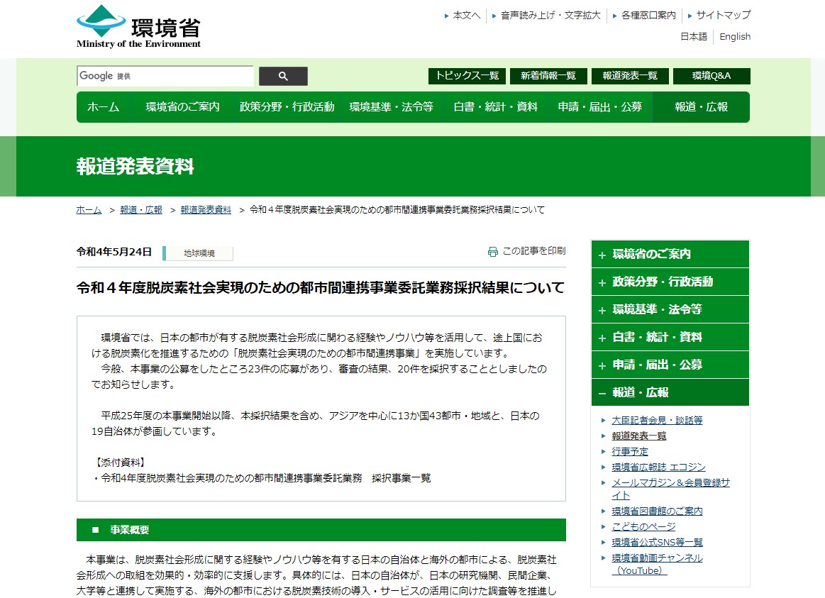Expand the 白書・統計・資料 sidebar section
825x598 pixels.
pos(670,337)
